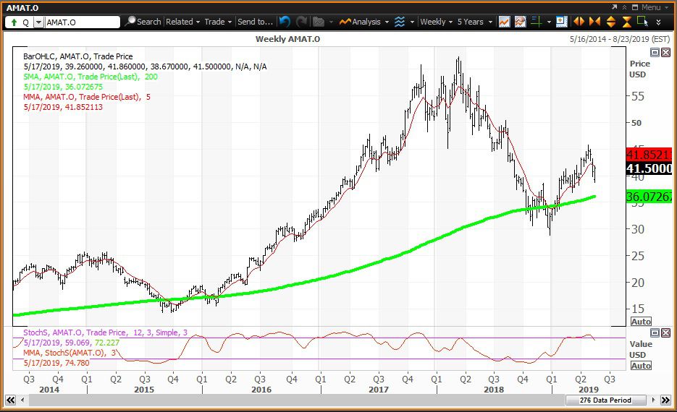Undo the last chart action
This screenshot has width=677, height=412.
click(285, 22)
